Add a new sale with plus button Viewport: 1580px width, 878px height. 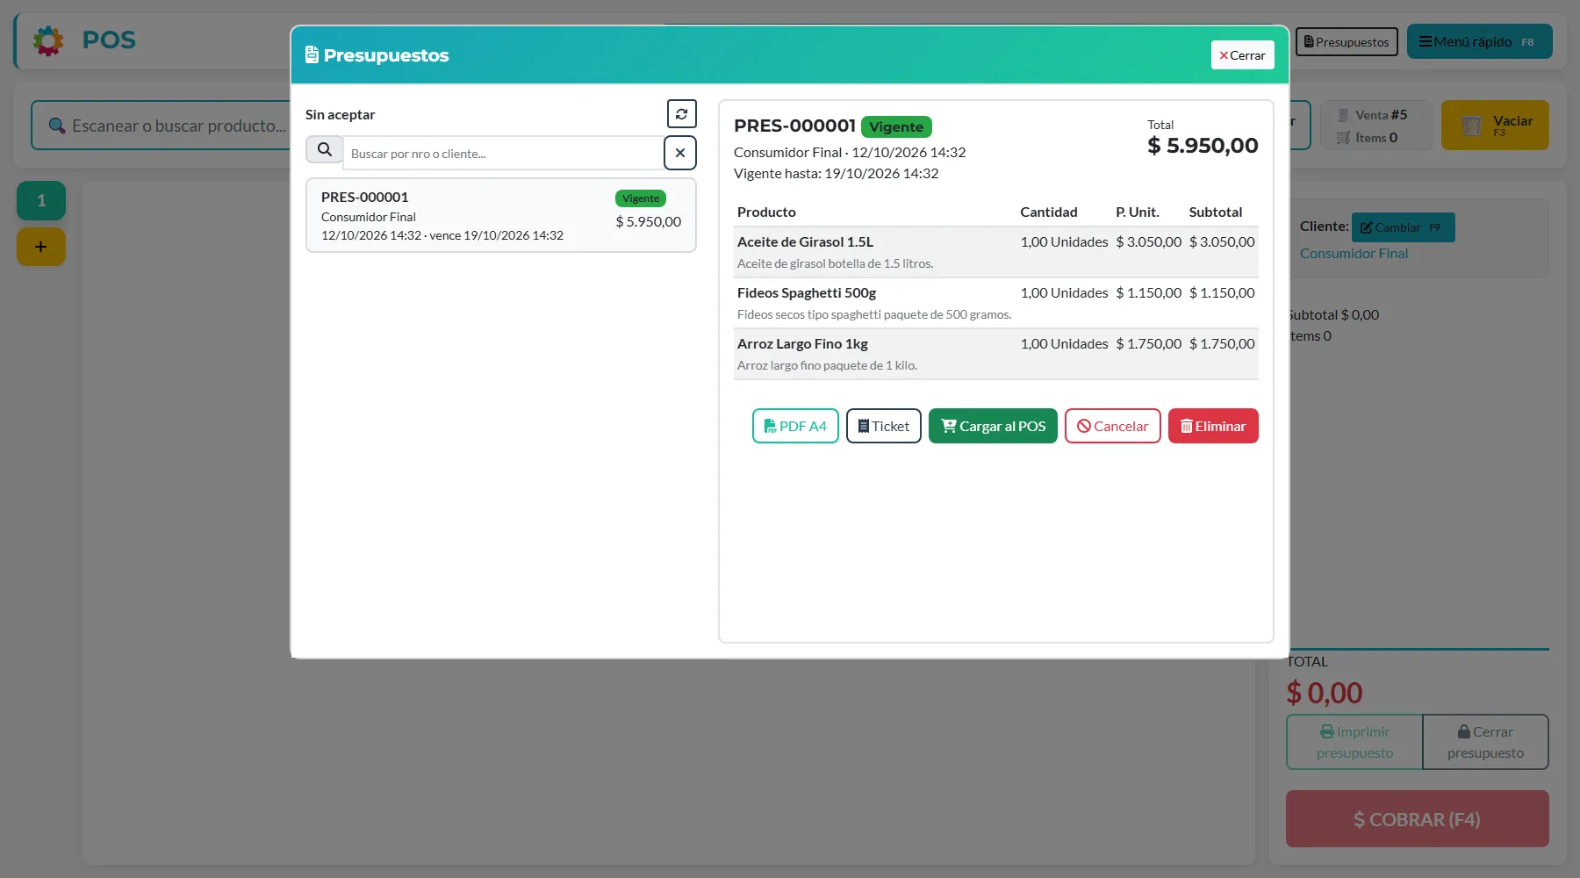41,247
